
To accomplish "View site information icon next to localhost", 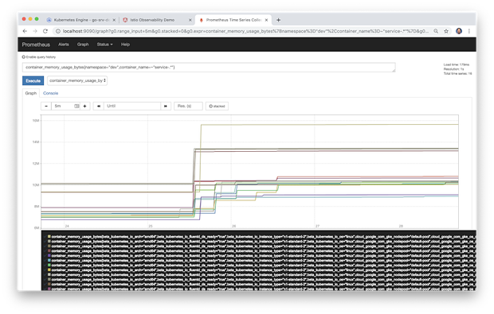I will pos(58,31).
